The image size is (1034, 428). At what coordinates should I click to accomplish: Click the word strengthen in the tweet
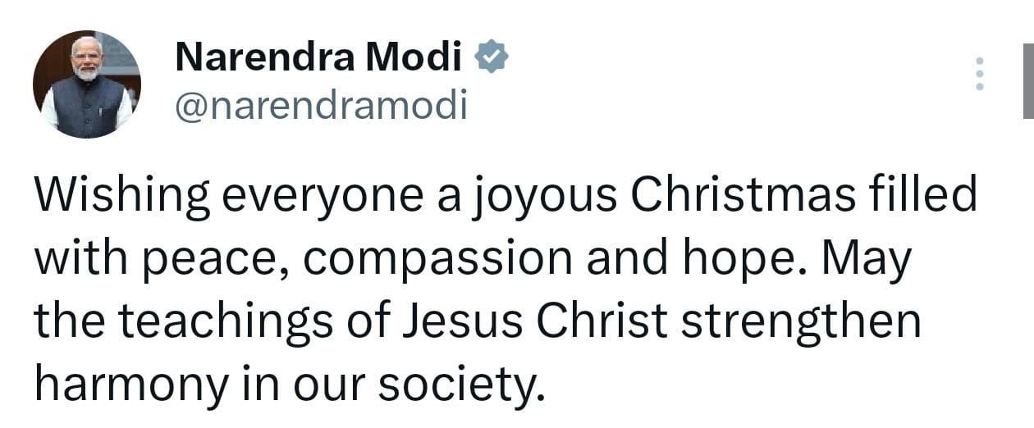[x=802, y=321]
